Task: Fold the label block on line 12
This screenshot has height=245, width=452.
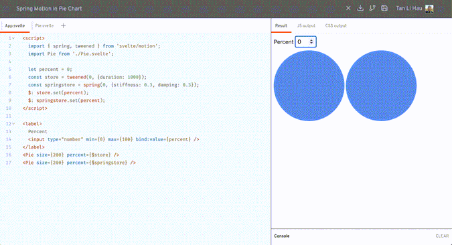Action: pos(13,124)
